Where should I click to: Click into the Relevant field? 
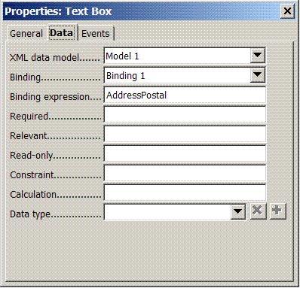pos(185,134)
